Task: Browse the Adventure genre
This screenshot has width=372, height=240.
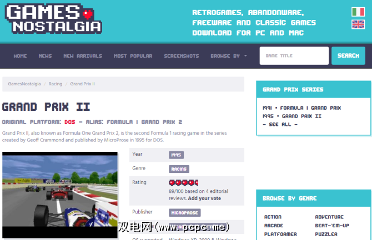Action: tap(329, 217)
